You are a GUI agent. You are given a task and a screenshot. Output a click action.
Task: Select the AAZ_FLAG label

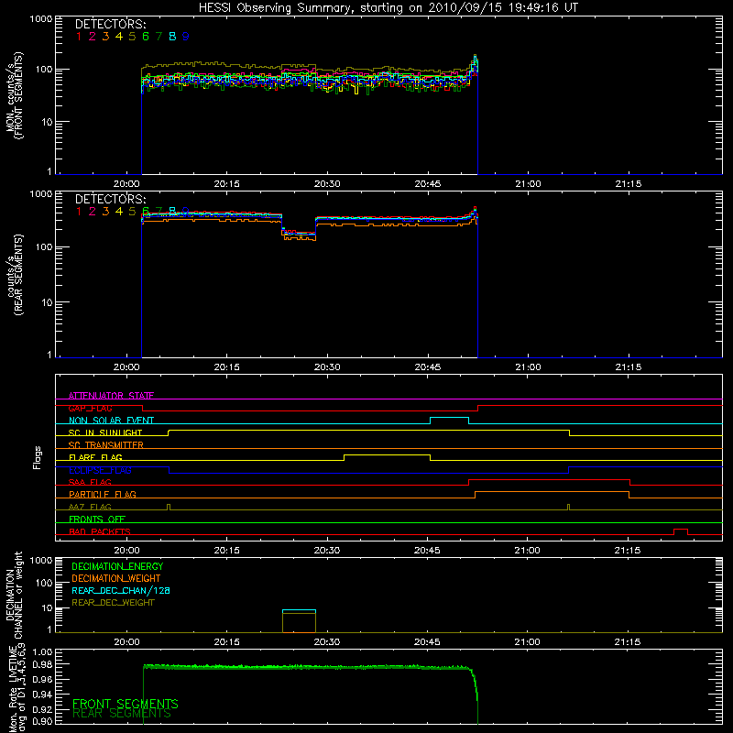(90, 507)
